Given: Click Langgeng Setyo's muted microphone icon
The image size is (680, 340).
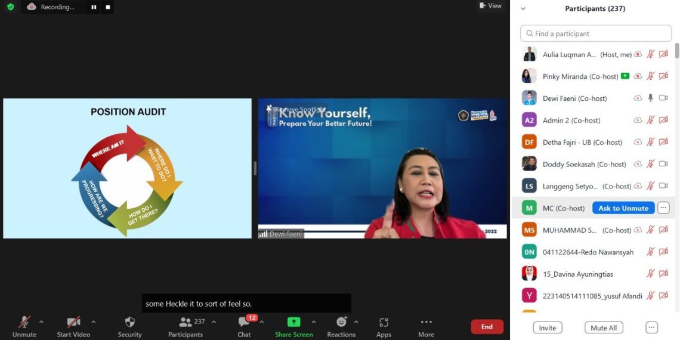Looking at the screenshot, I should point(650,186).
